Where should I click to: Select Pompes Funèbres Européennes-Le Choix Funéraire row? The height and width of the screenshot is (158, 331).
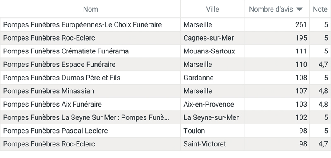tap(165, 25)
